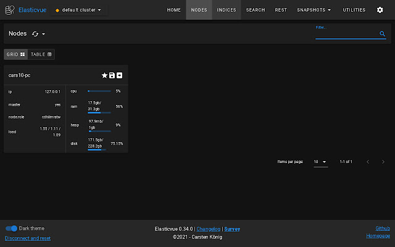
Task: Open the default cluster dropdown
Action: (79, 10)
